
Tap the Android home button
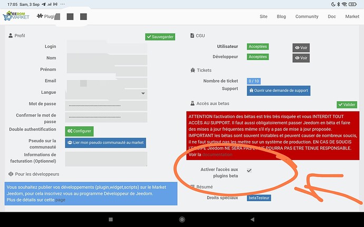click(x=182, y=219)
